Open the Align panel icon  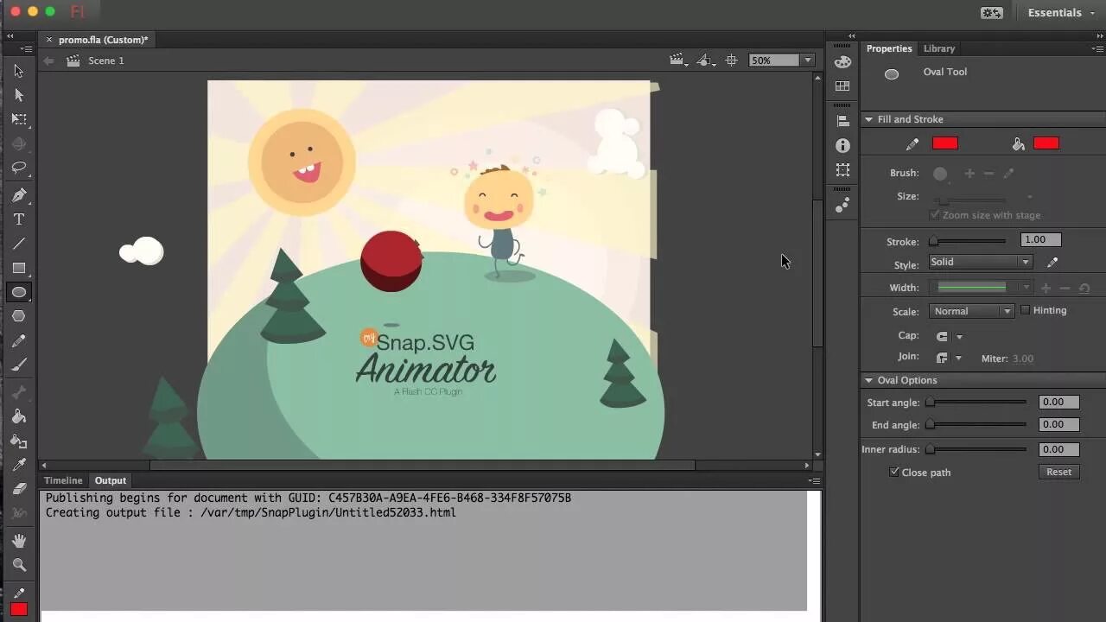(842, 121)
